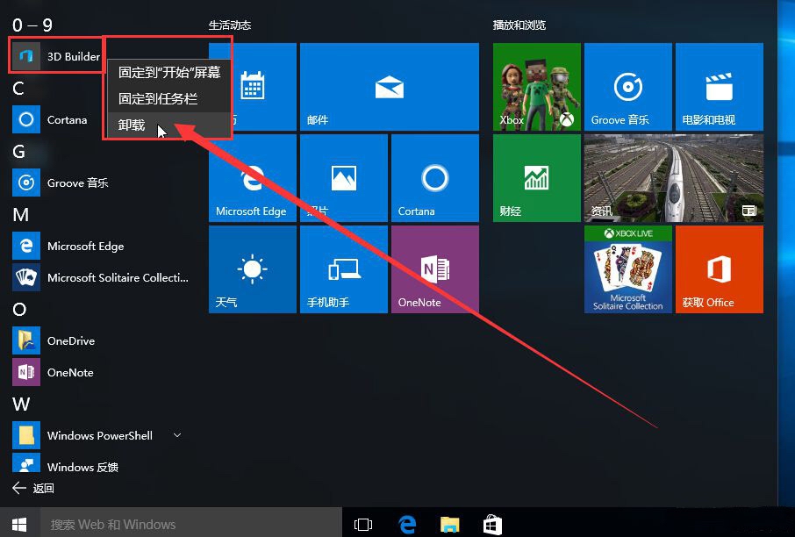Open the Store on the taskbar
795x537 pixels.
[x=492, y=525]
